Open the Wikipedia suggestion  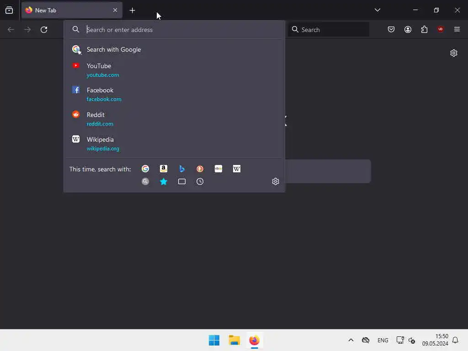click(x=174, y=144)
